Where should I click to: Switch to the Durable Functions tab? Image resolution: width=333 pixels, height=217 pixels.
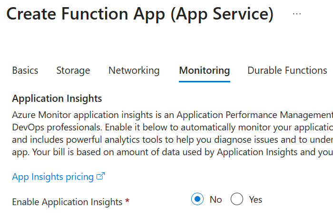287,70
